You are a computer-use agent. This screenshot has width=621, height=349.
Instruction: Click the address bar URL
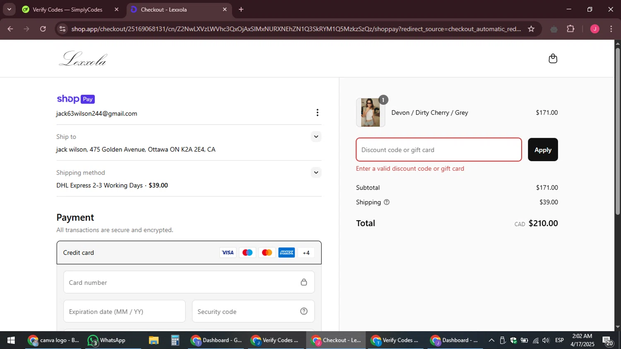[296, 29]
